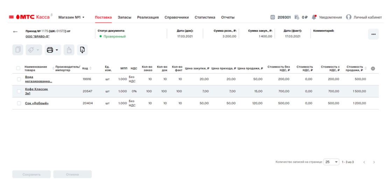Screen dimensions: 392x196
Task: Click the Сумма закуп. value 1 400,00
Action: [x=266, y=36]
